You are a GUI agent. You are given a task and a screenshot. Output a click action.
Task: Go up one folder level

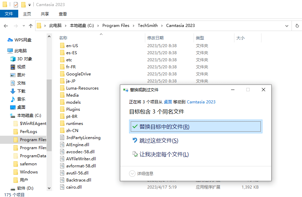(x=31, y=26)
